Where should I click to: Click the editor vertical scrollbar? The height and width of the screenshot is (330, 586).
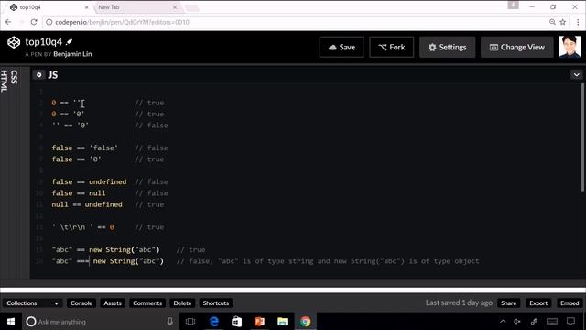(582, 137)
